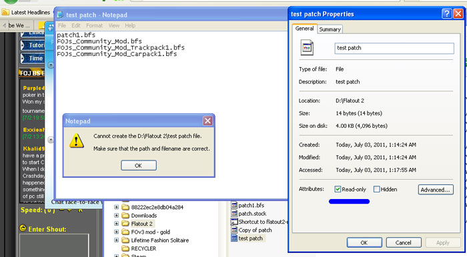Click the Khalid9 username in shoutbox
The height and width of the screenshot is (257, 467).
click(33, 149)
